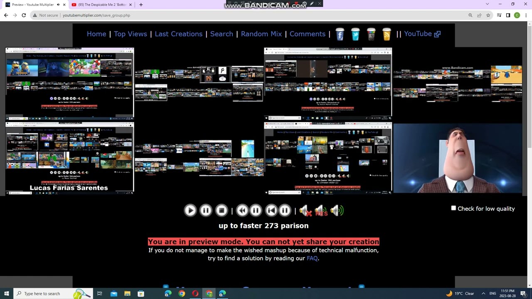Open Opera browser on the taskbar
This screenshot has height=299, width=532.
click(195, 294)
